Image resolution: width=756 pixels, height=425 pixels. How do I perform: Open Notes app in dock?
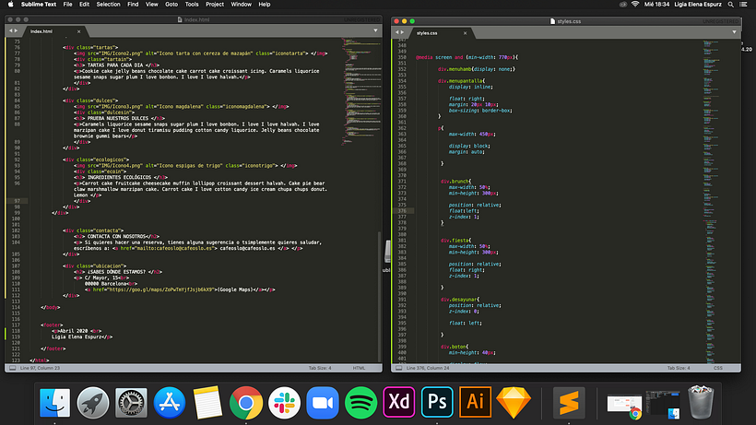[x=207, y=402]
